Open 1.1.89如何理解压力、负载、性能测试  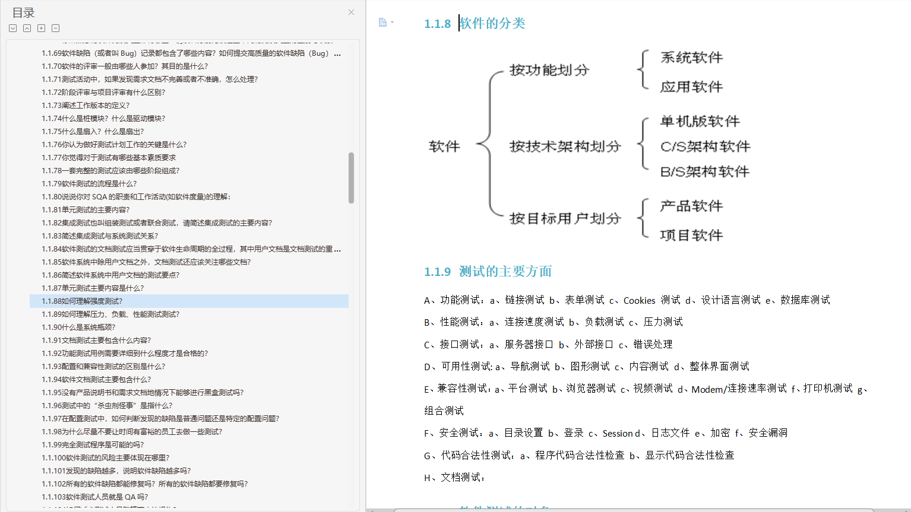(110, 314)
